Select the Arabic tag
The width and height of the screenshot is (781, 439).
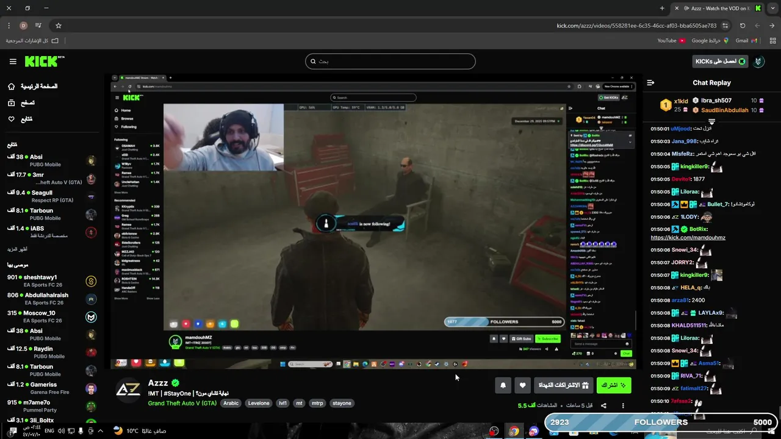[231, 403]
